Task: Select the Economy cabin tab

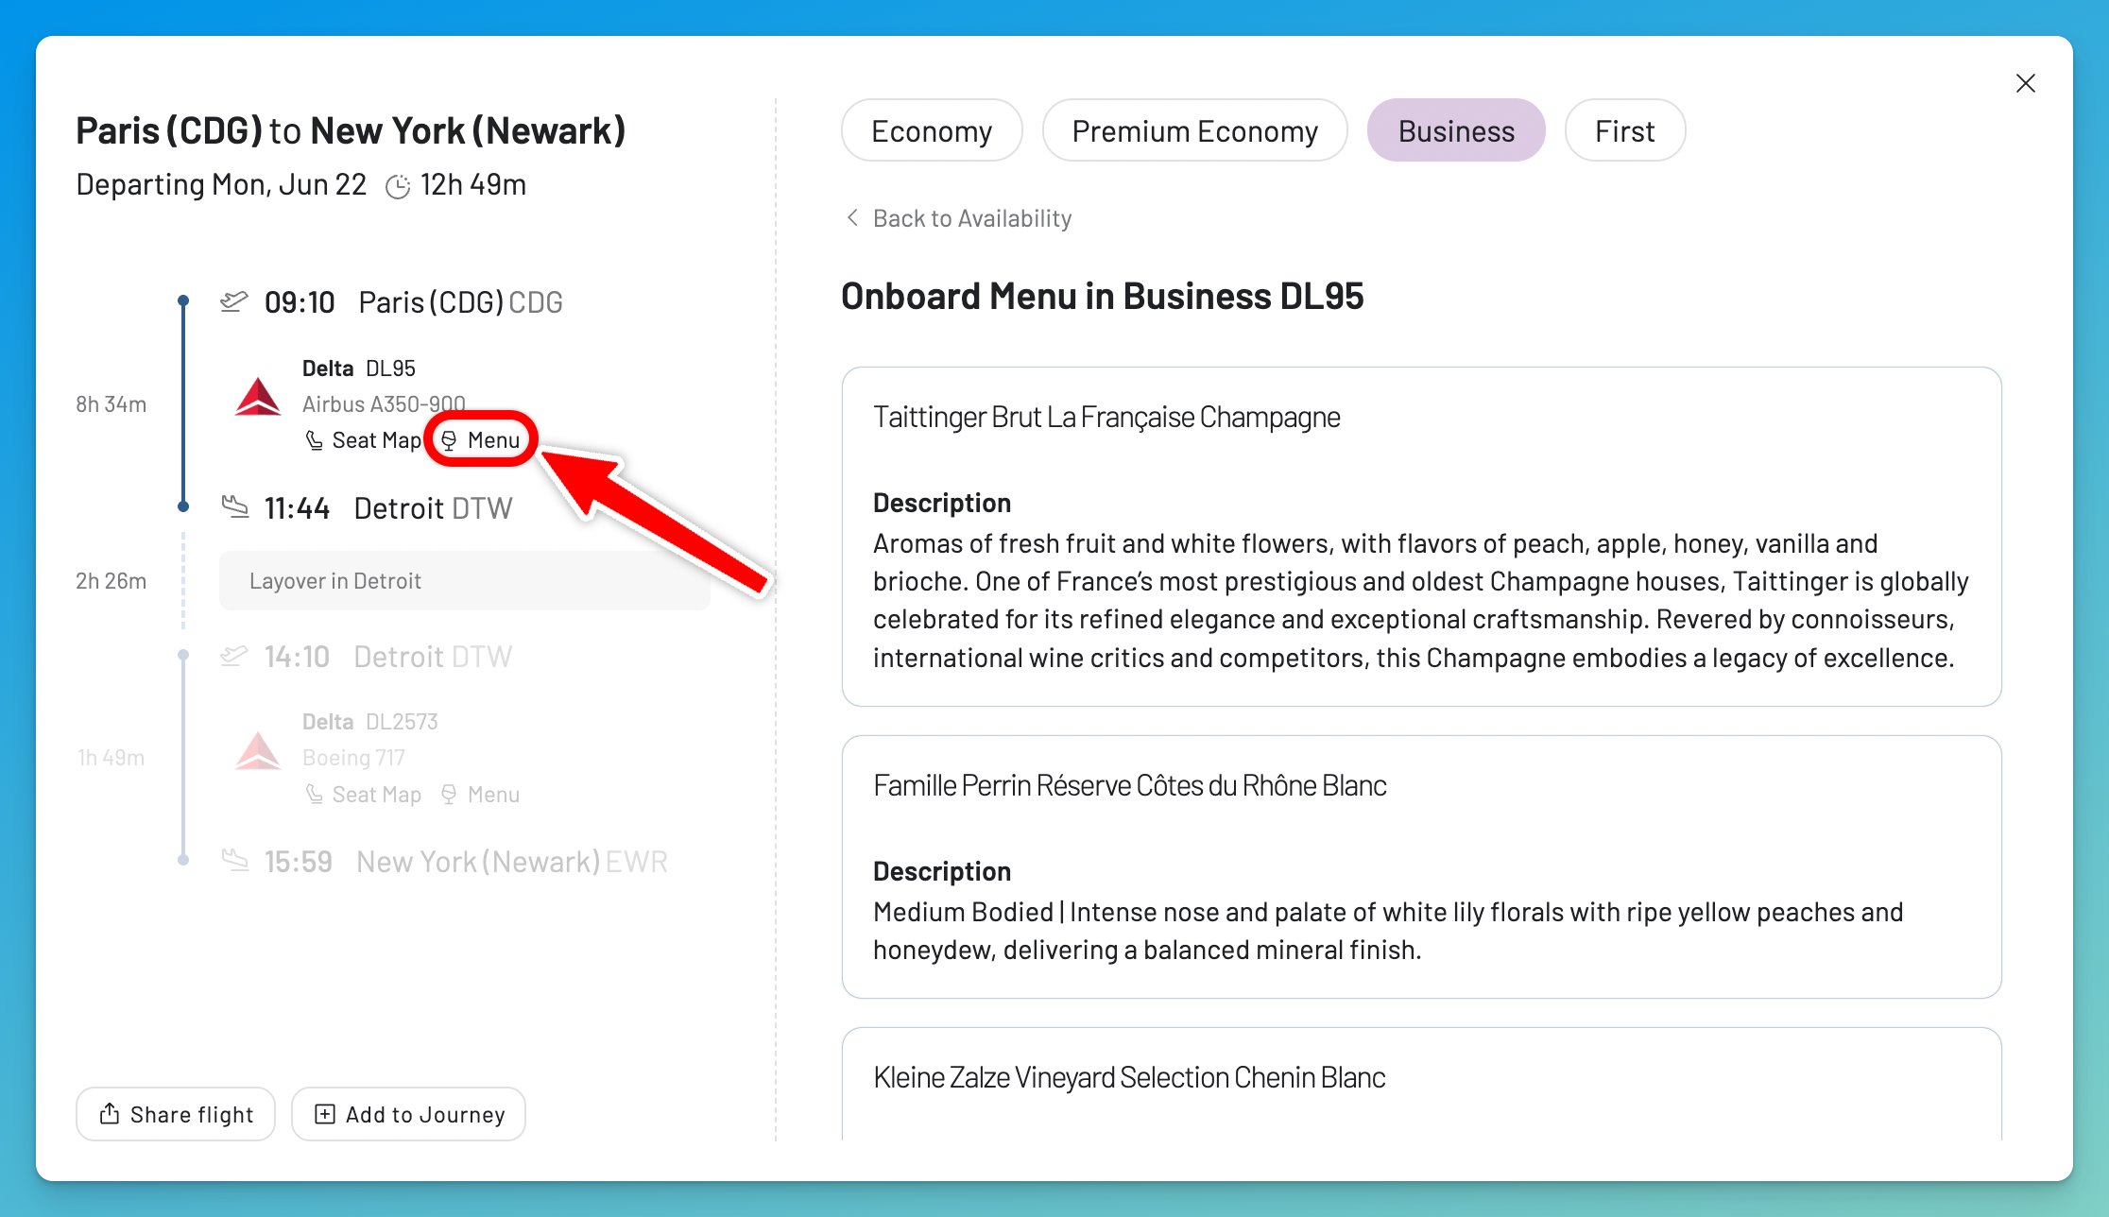Action: coord(932,130)
